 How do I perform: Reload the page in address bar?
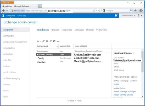(x=99, y=10)
